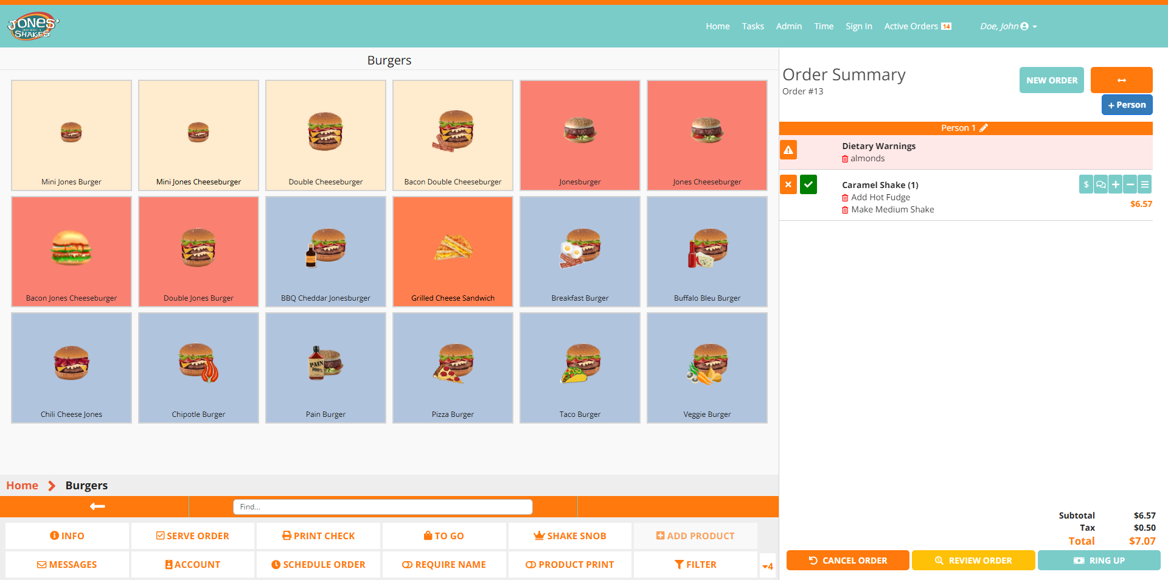Confirm Caramel Shake with green checkmark
The height and width of the screenshot is (580, 1168).
coord(808,184)
